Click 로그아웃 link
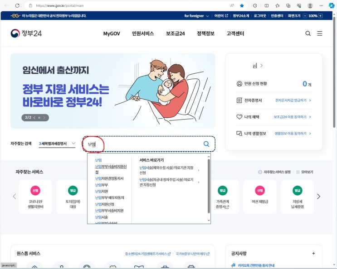 pos(260,16)
